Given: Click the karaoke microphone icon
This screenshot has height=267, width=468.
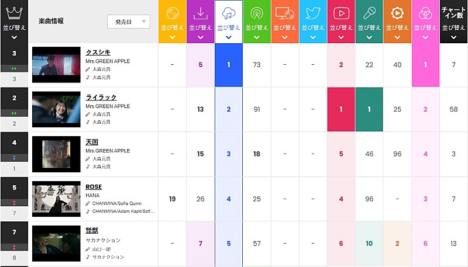Looking at the screenshot, I should [369, 13].
